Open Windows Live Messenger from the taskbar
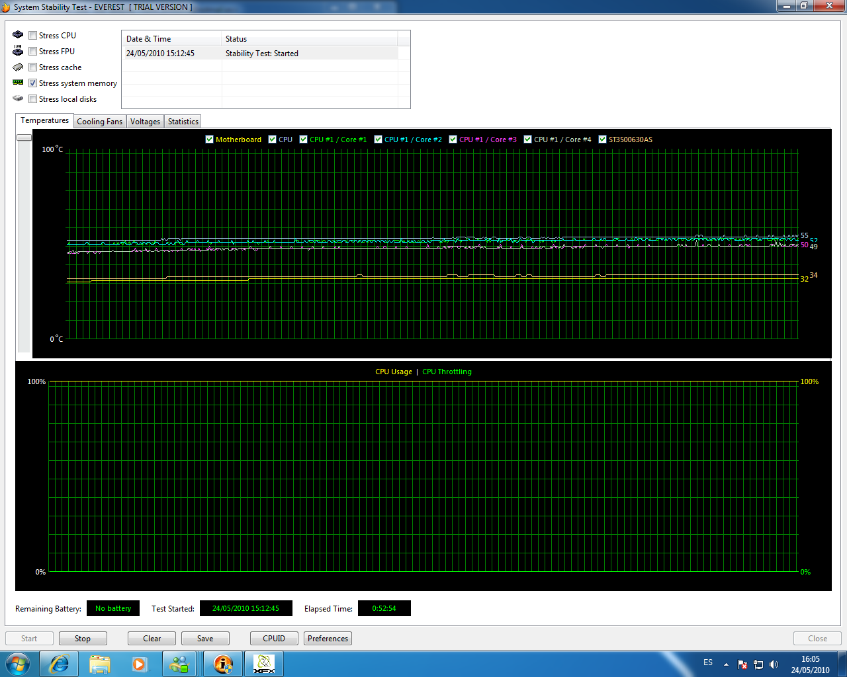The width and height of the screenshot is (847, 677). (179, 664)
